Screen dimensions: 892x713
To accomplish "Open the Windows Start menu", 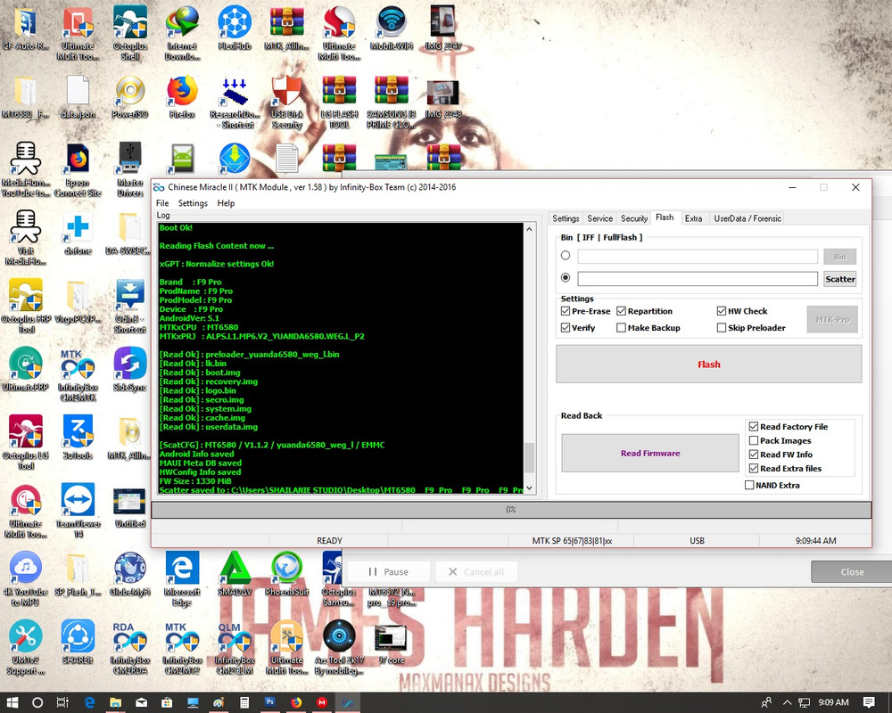I will [12, 702].
